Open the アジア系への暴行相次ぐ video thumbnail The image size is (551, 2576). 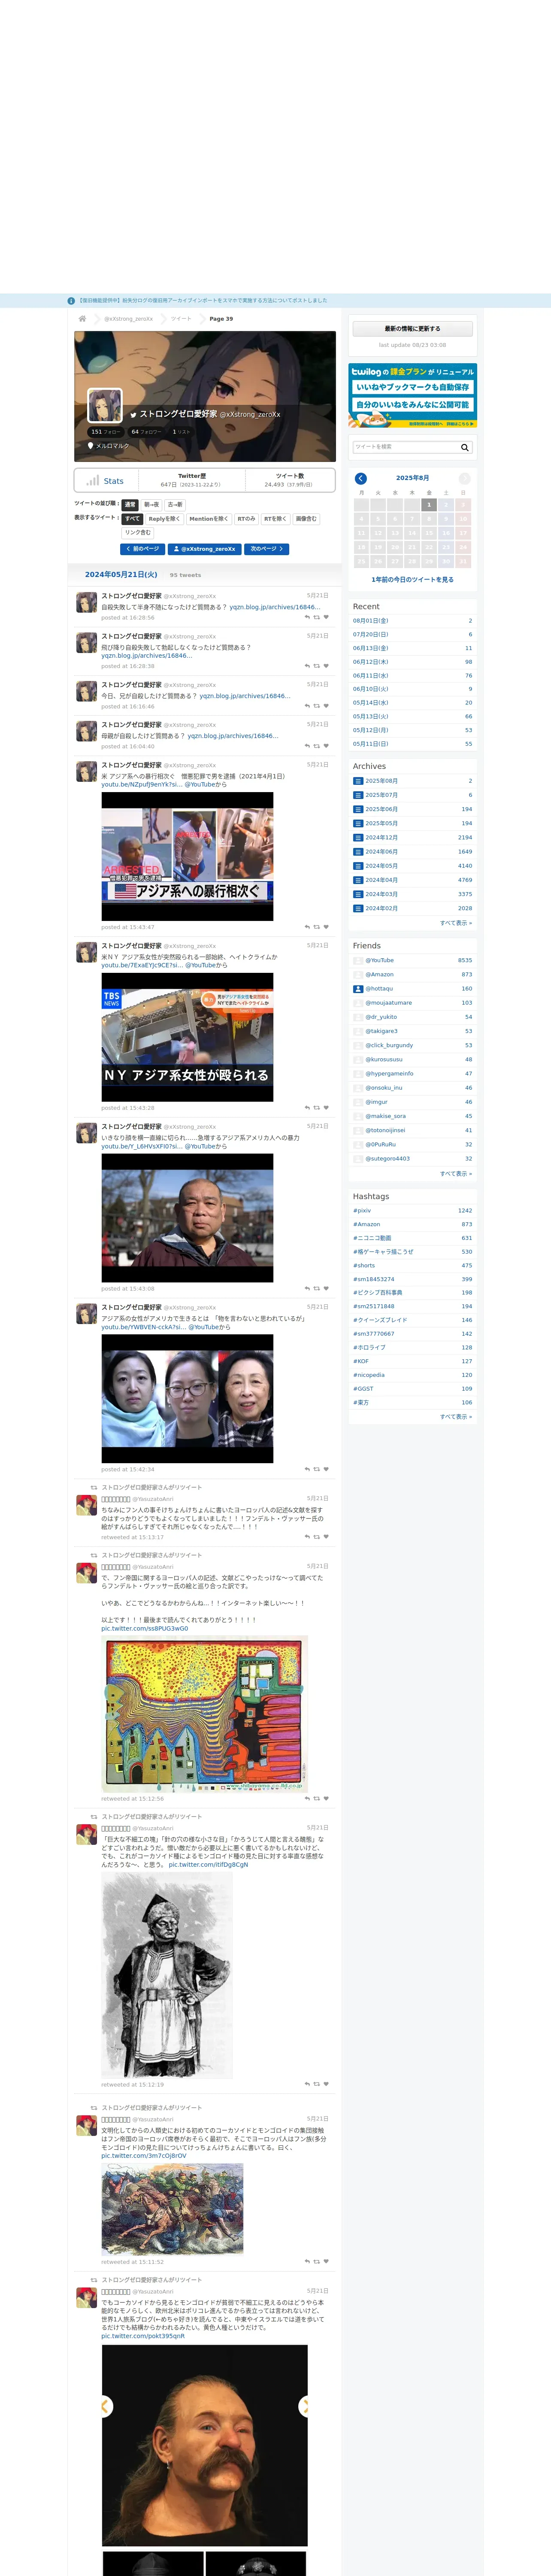(187, 857)
